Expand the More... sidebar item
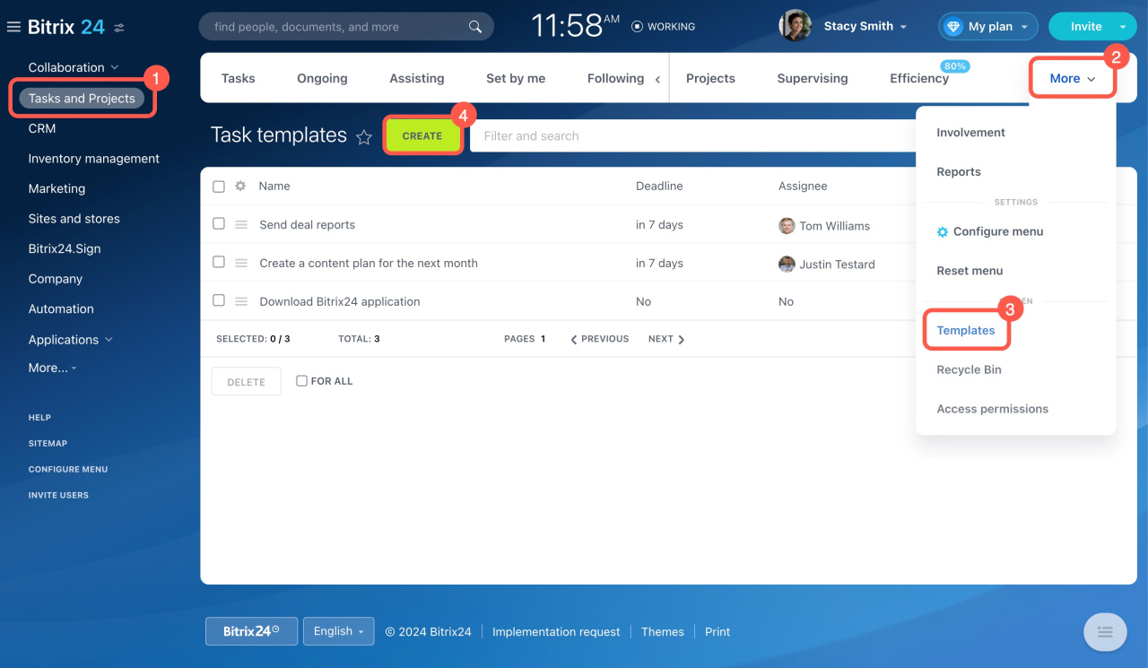 pos(53,368)
